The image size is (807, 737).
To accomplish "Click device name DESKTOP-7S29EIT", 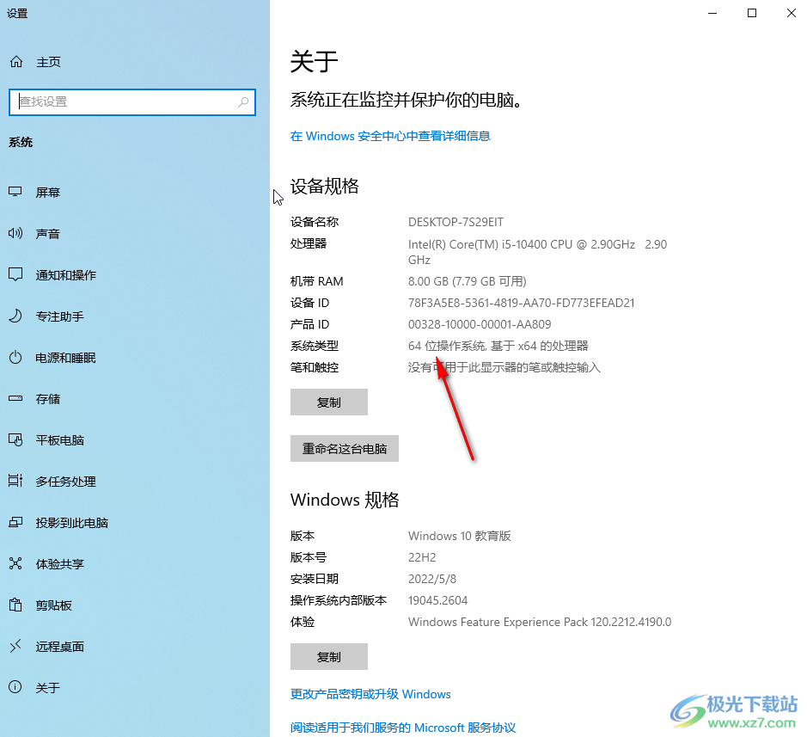I will pos(455,222).
